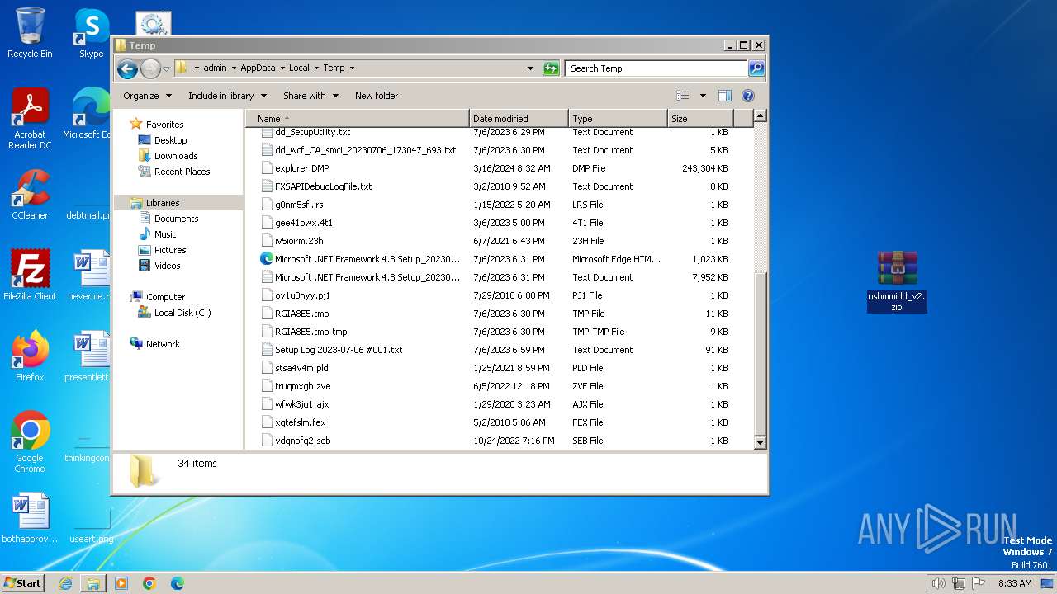Open the Share with menu

coord(310,96)
